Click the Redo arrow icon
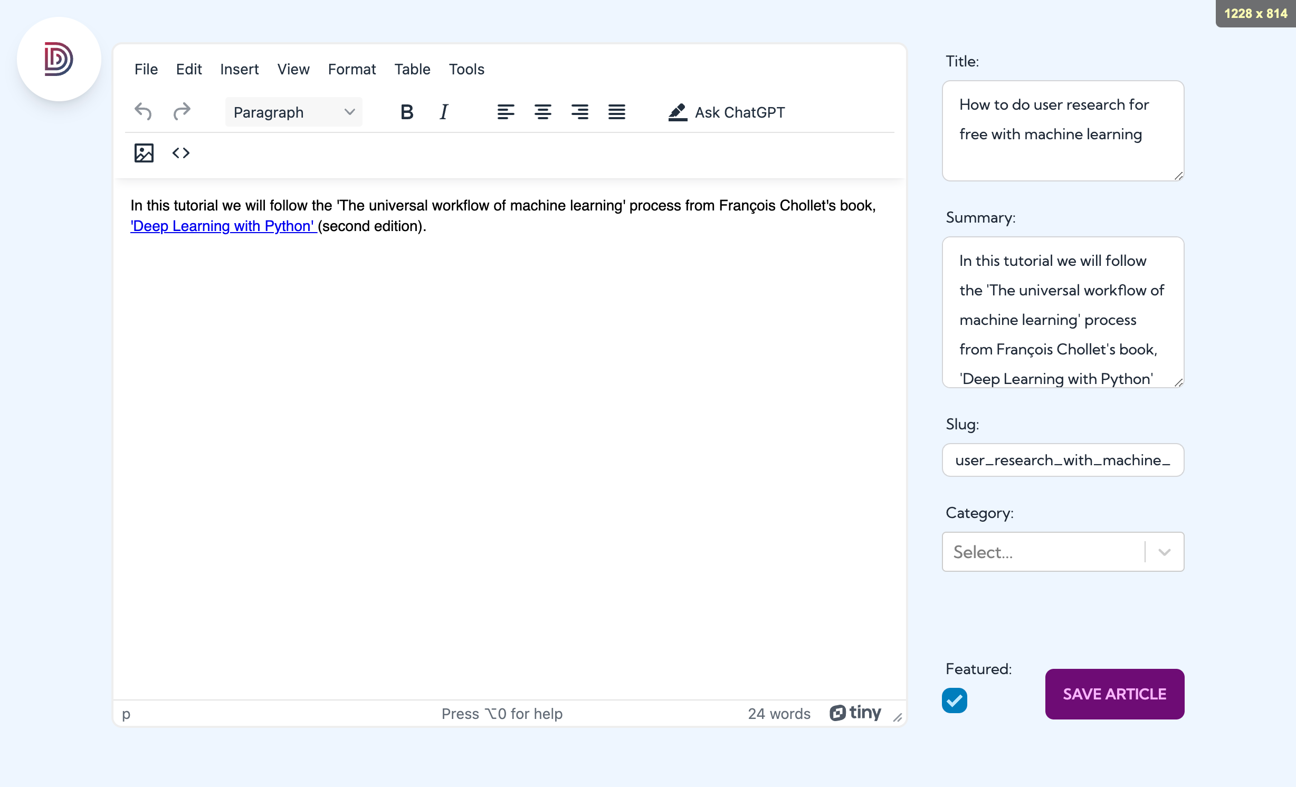 (x=182, y=112)
